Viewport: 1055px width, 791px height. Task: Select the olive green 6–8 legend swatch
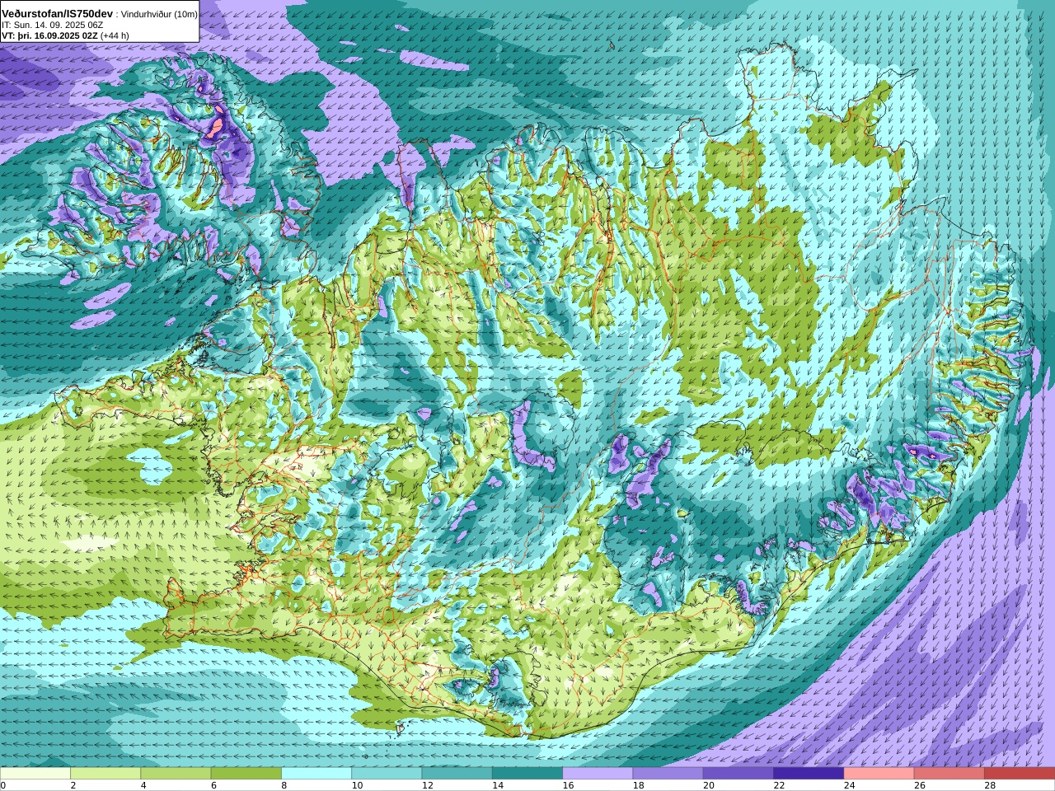246,774
